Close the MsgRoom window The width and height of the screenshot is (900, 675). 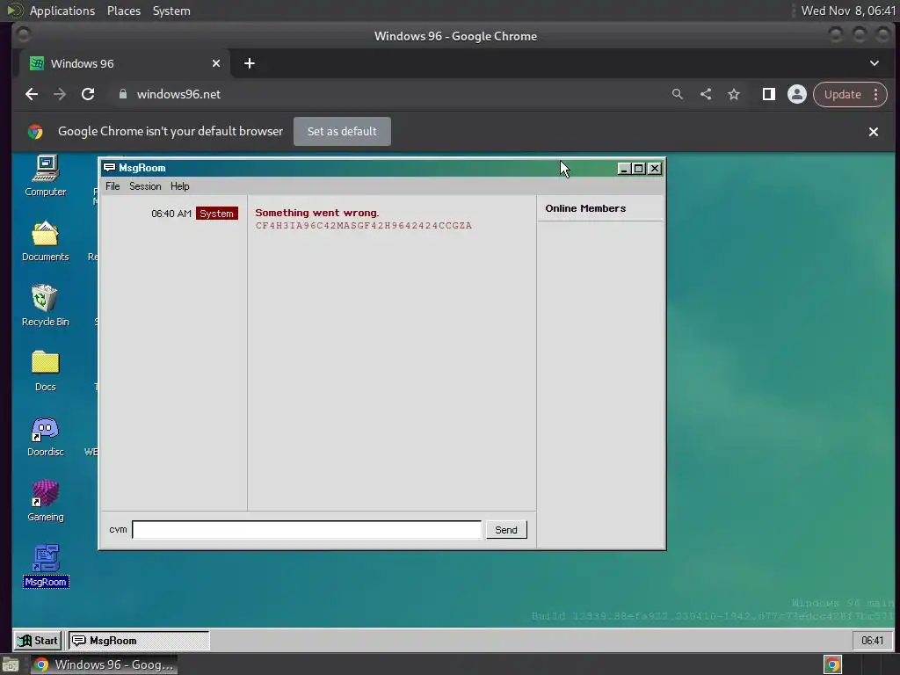pyautogui.click(x=654, y=168)
